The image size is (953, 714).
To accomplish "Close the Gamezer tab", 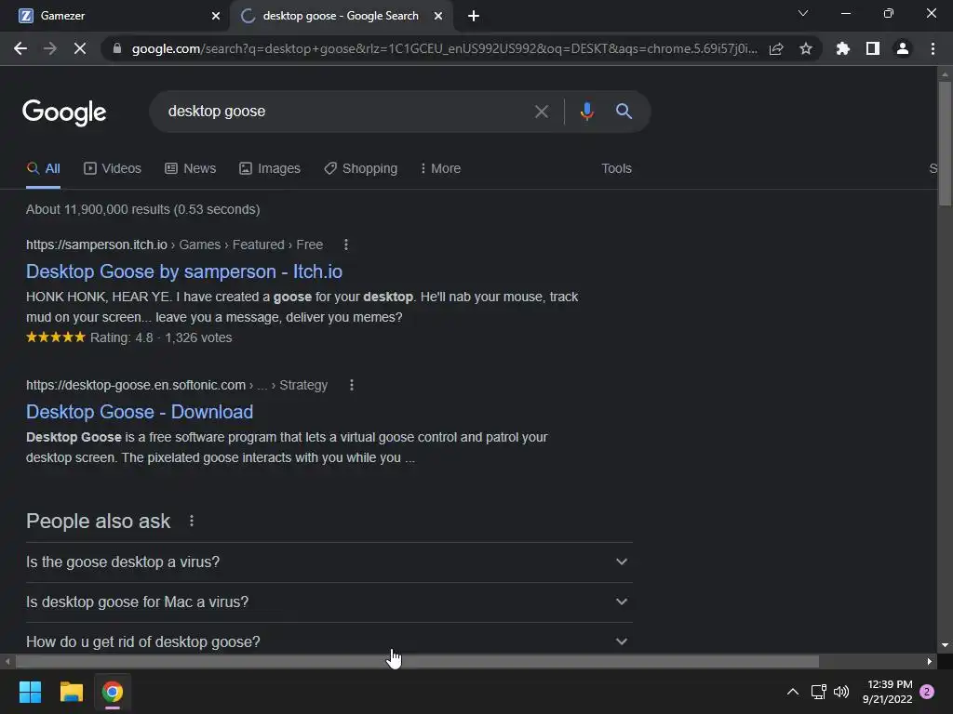I will (216, 16).
